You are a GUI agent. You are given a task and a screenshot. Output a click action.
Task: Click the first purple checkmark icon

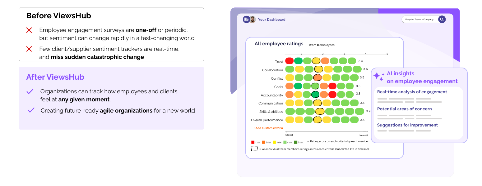coord(30,91)
